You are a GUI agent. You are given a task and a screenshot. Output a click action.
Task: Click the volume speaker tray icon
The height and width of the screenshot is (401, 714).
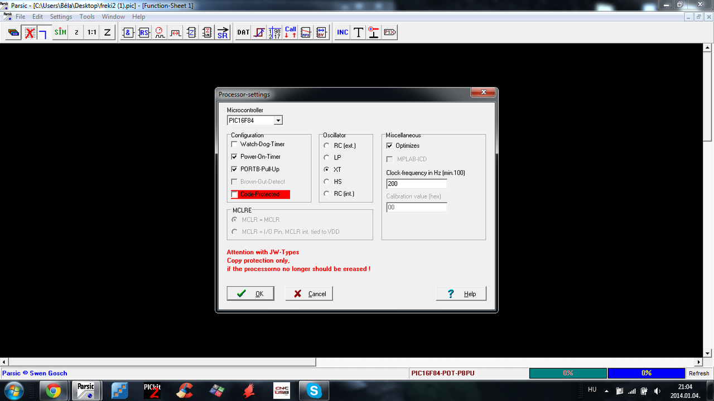657,390
